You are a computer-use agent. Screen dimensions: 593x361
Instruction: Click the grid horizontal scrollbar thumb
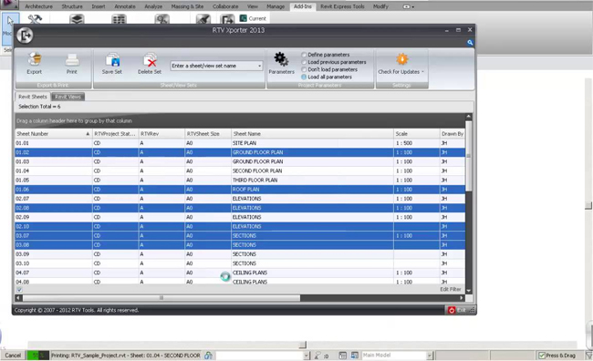coord(161,298)
